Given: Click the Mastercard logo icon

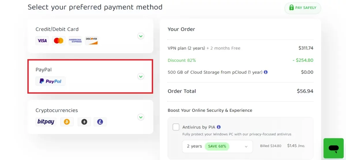Looking at the screenshot, I should 59,41.
